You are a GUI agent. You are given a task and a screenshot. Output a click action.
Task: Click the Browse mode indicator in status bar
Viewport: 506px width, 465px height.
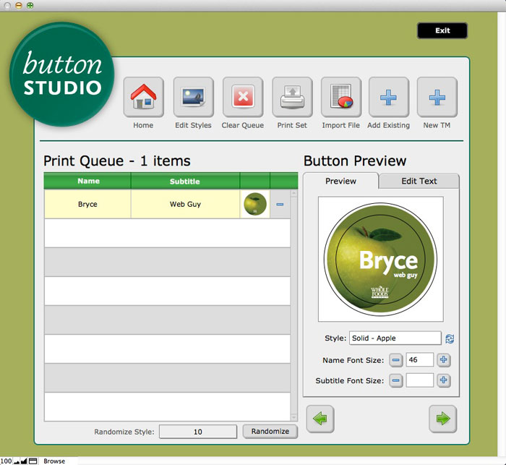(x=54, y=461)
